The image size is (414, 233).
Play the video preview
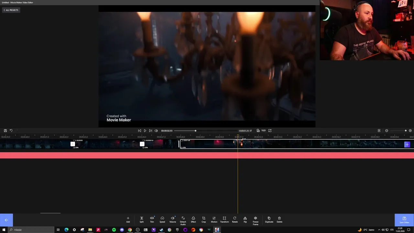point(145,130)
